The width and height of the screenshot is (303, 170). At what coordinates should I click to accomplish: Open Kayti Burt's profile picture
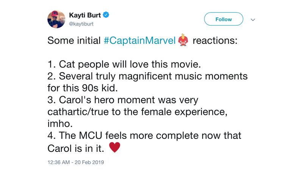coord(56,19)
